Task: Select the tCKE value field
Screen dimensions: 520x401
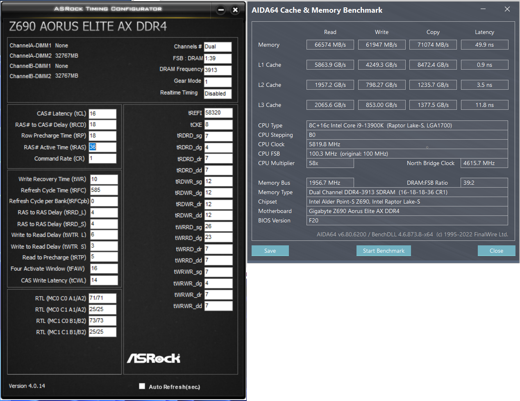Action: coord(218,125)
